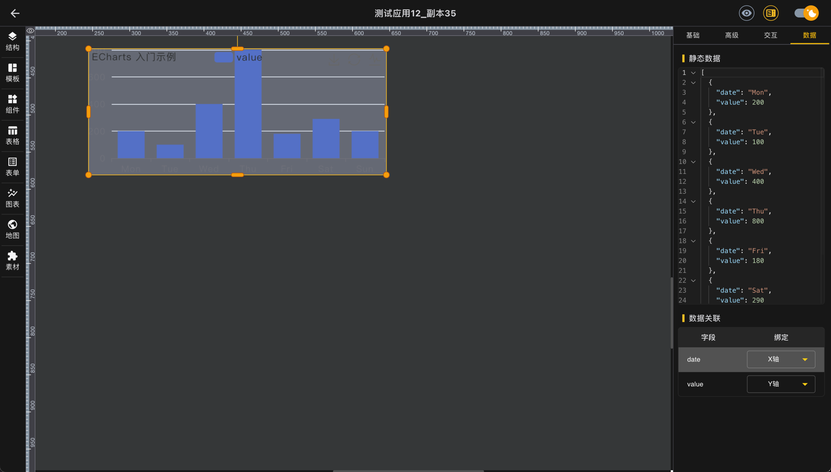Switch to the 交互 tab
Screen dimensions: 831x472
point(770,35)
